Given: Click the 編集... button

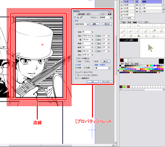Looking at the screenshot, I should coord(95,24).
